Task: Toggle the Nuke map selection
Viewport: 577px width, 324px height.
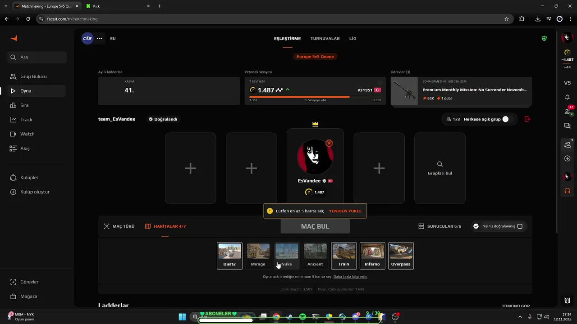Action: tap(287, 256)
